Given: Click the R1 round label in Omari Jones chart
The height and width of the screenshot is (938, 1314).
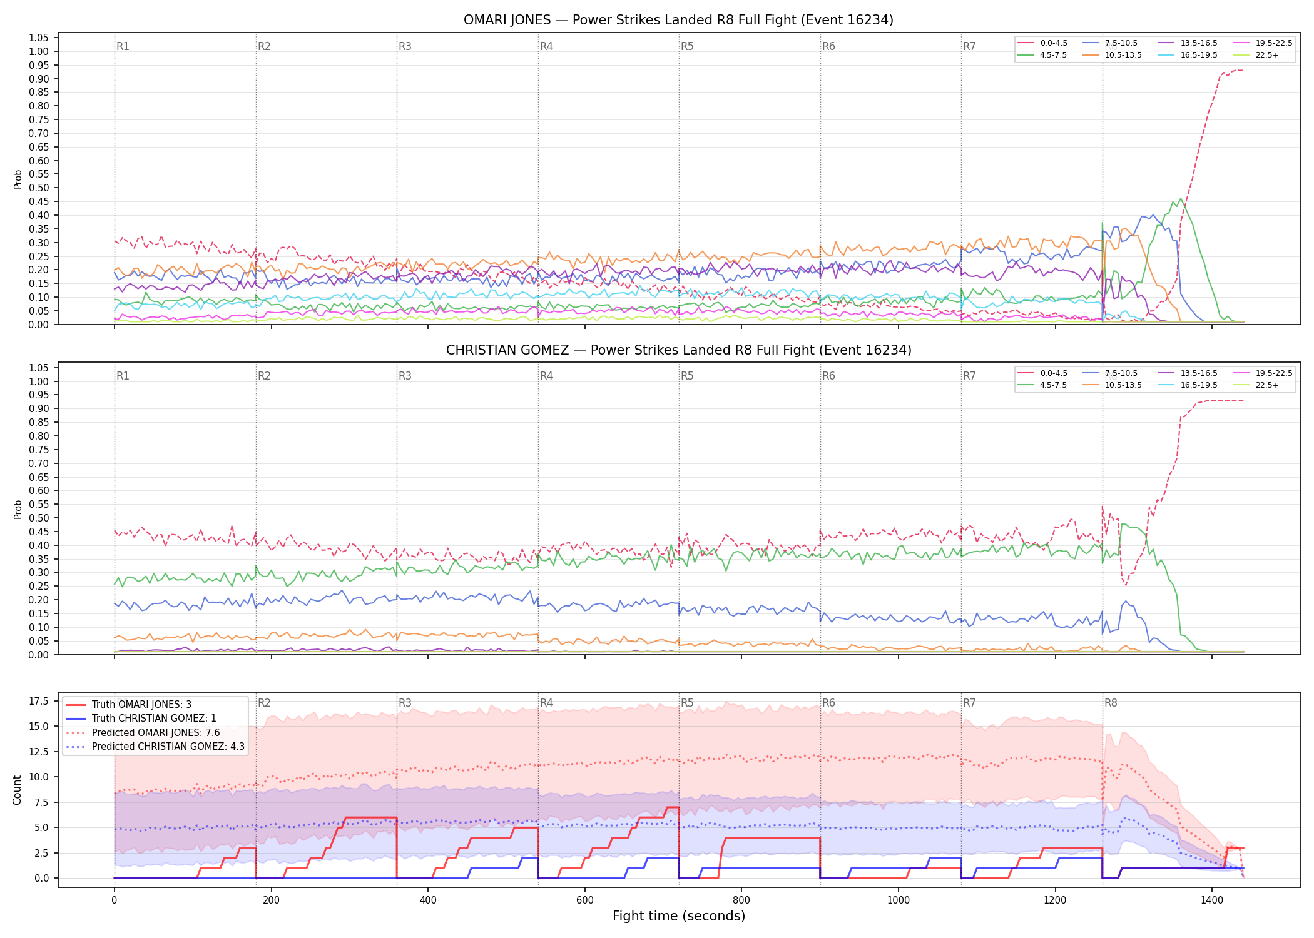Looking at the screenshot, I should [x=123, y=46].
